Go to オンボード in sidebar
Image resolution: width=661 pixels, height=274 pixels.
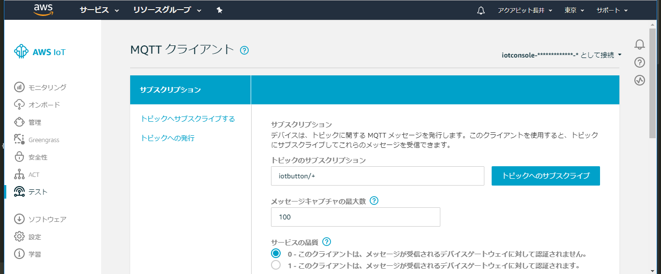44,105
